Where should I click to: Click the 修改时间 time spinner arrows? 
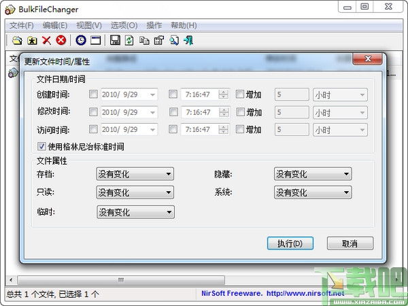click(x=224, y=112)
